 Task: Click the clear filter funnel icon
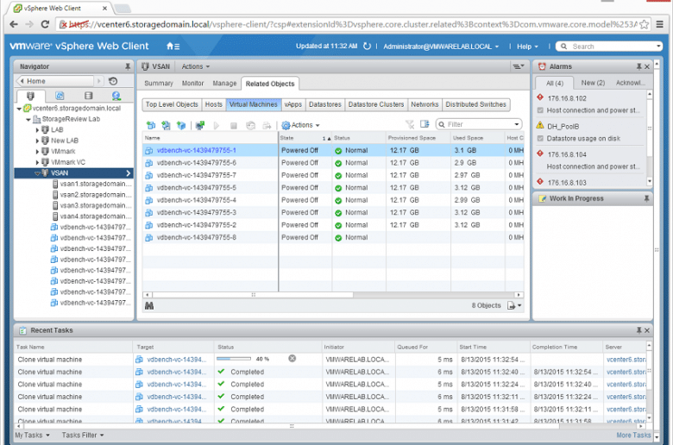click(410, 124)
